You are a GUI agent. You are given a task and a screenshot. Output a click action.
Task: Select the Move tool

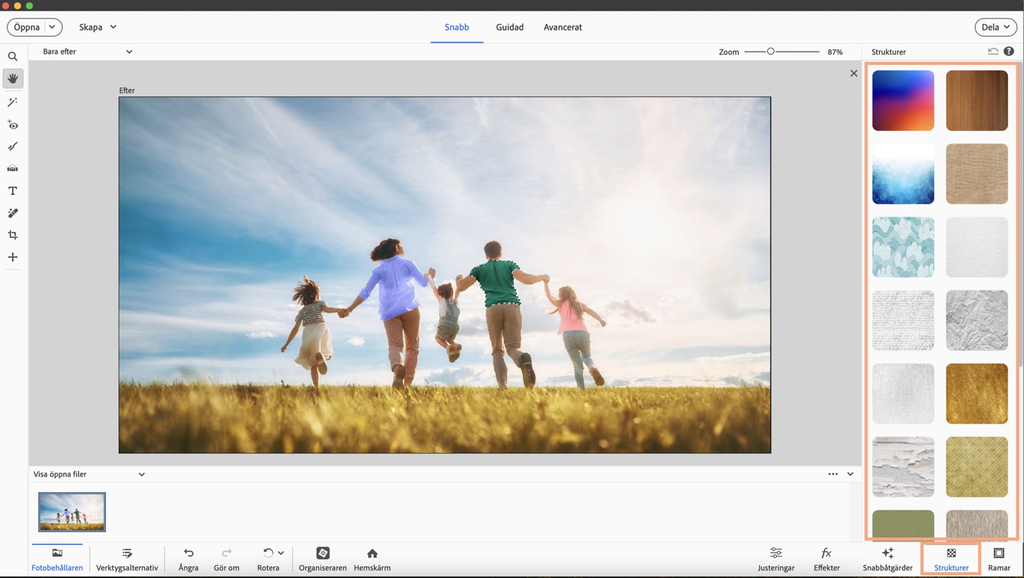[13, 257]
